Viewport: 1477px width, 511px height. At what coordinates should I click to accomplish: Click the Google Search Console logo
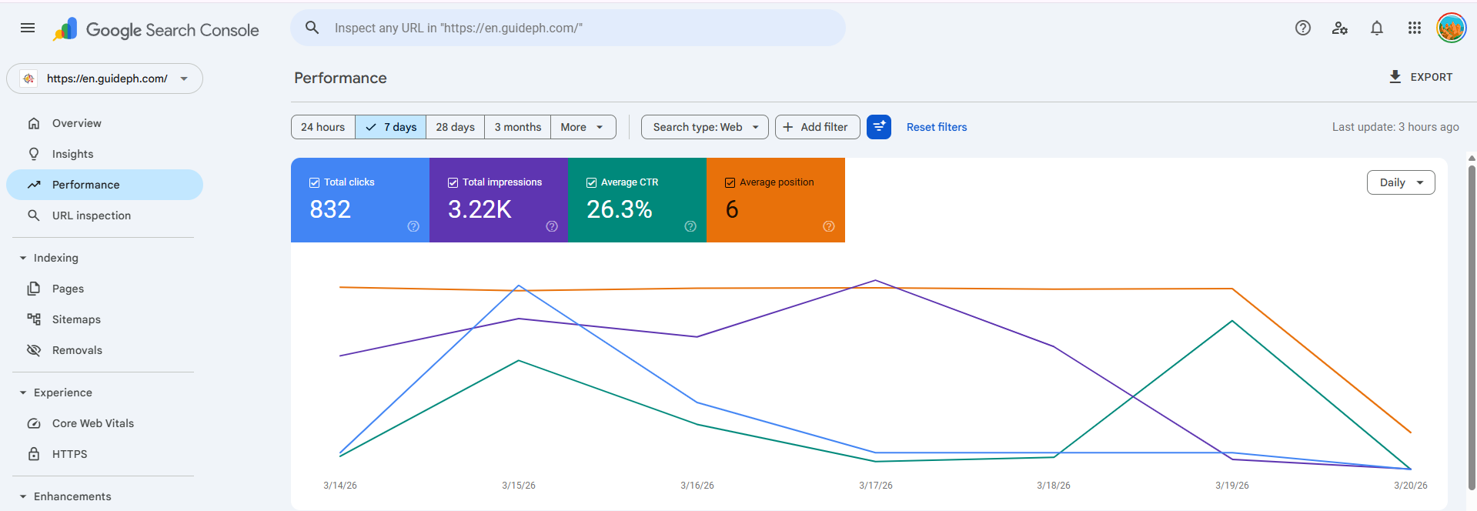point(155,29)
